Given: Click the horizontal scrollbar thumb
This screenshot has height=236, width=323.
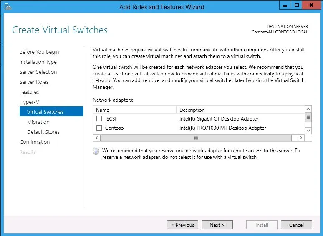Looking at the screenshot, I should click(x=196, y=138).
